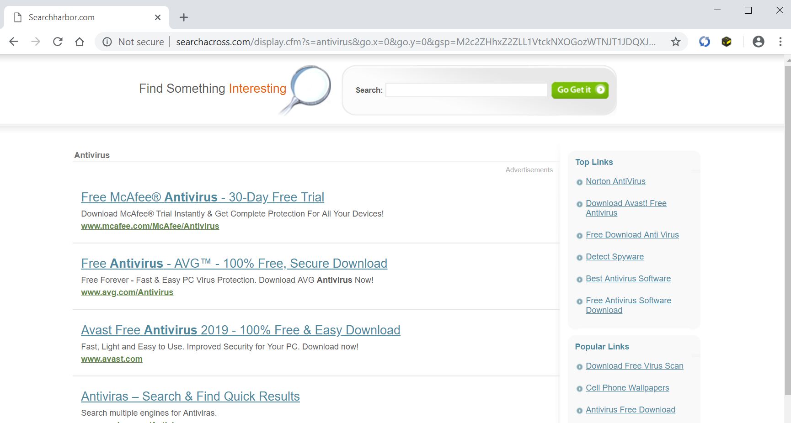Close the browser window
Viewport: 791px width, 423px height.
780,10
